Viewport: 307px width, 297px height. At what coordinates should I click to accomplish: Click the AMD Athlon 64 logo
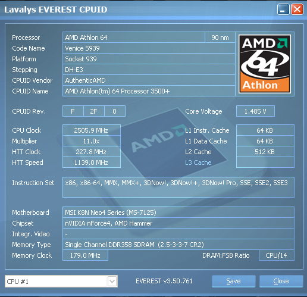click(265, 64)
